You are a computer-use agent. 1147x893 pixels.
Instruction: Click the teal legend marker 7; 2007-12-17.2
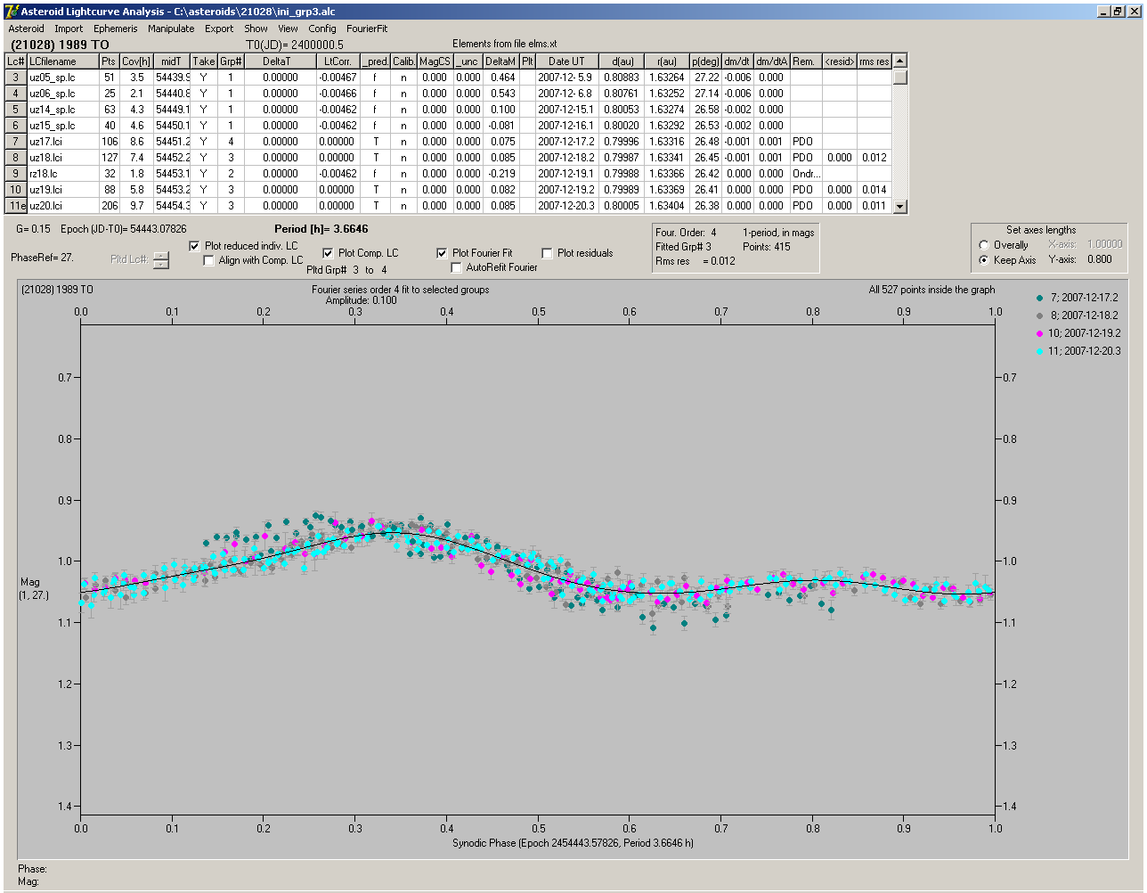[1040, 298]
